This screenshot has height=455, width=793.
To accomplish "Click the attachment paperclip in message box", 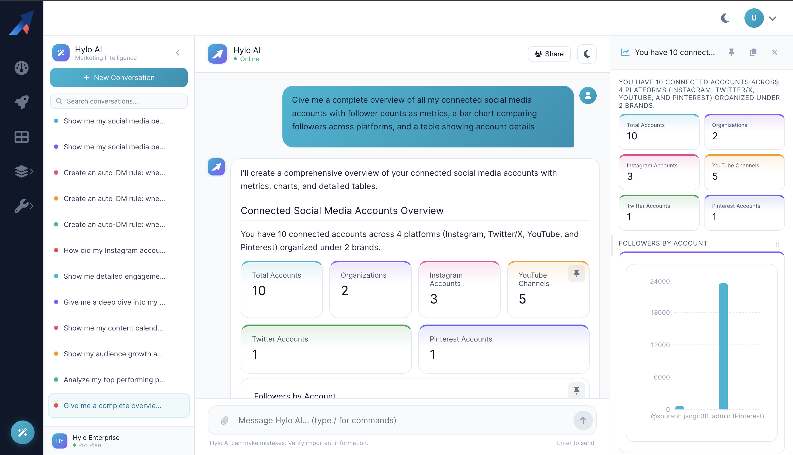I will click(224, 420).
